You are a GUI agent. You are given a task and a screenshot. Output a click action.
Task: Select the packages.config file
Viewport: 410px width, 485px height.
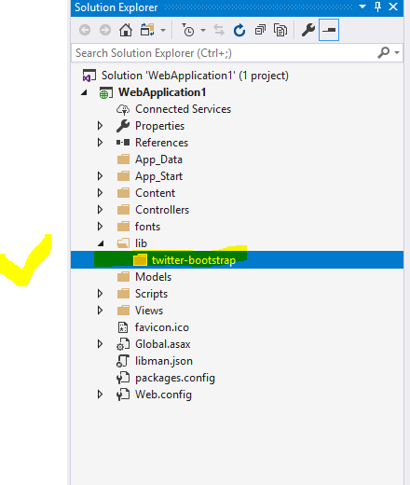click(x=175, y=378)
